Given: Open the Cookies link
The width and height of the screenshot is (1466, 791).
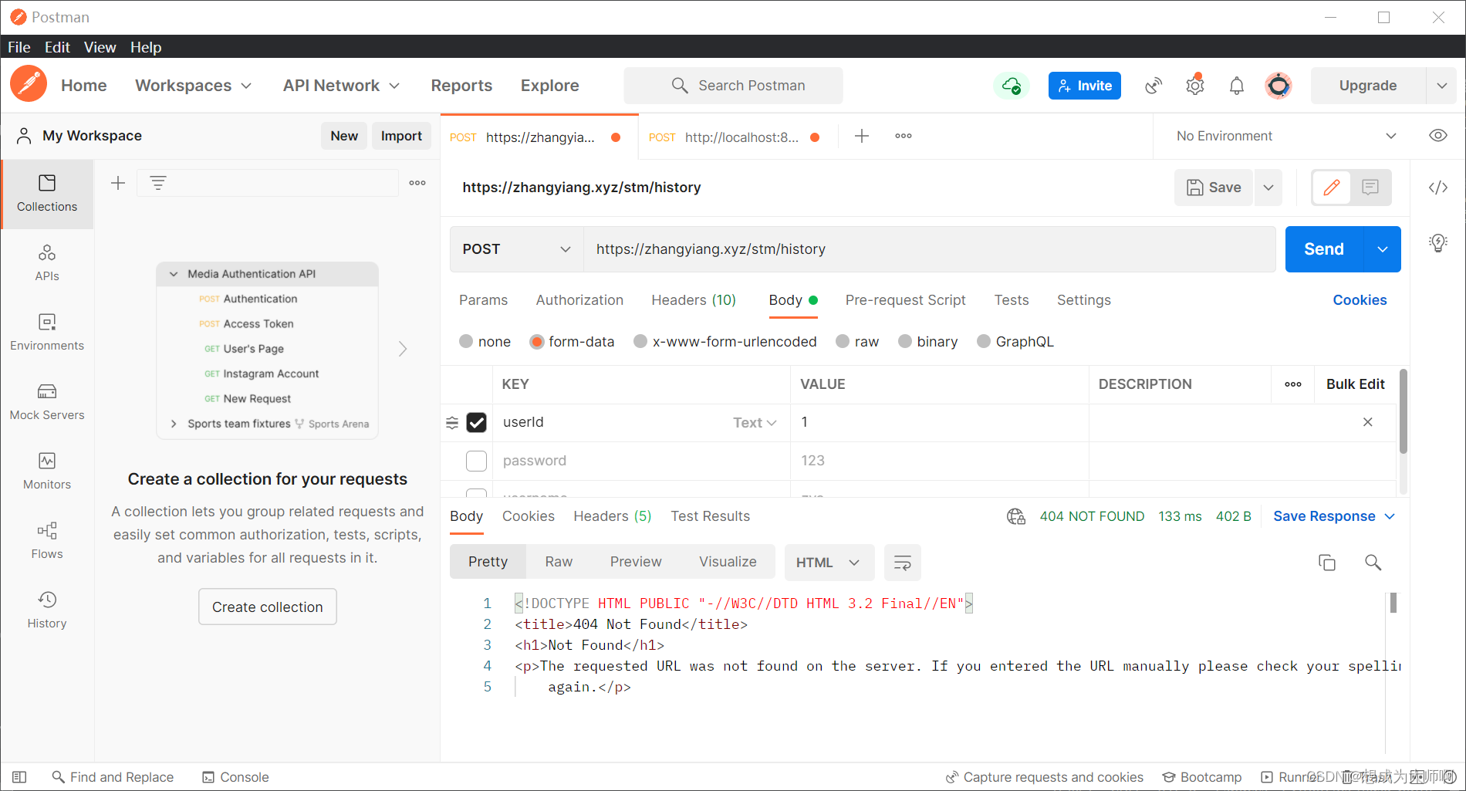Looking at the screenshot, I should click(x=1360, y=300).
